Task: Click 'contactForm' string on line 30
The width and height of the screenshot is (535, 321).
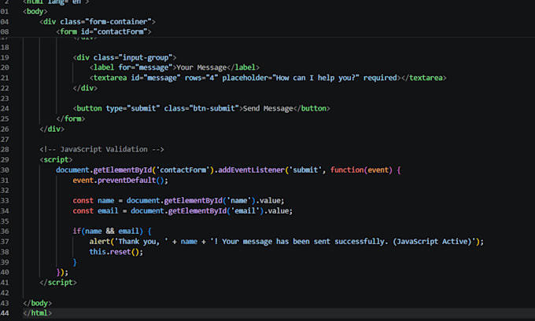Action: point(183,170)
